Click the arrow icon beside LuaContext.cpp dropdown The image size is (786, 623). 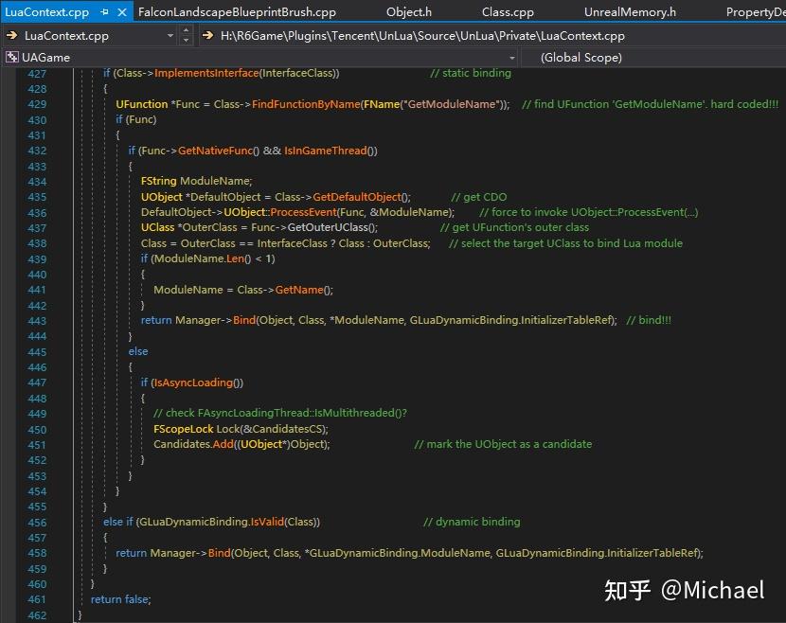(11, 36)
